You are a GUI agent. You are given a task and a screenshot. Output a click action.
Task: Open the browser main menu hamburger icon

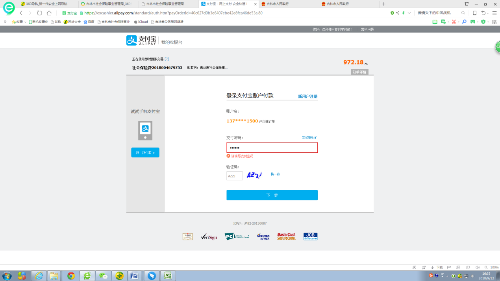point(494,13)
